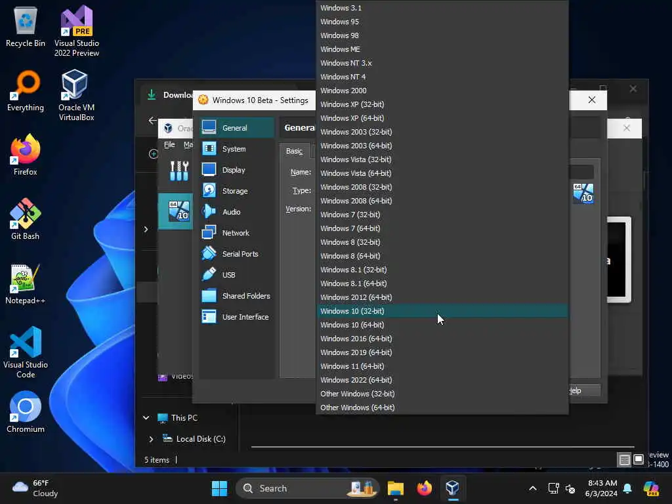This screenshot has height=504, width=672.
Task: Select Windows 10 VM in manager list
Action: [x=176, y=211]
